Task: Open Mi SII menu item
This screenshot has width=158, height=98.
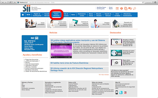Action: coord(28,15)
